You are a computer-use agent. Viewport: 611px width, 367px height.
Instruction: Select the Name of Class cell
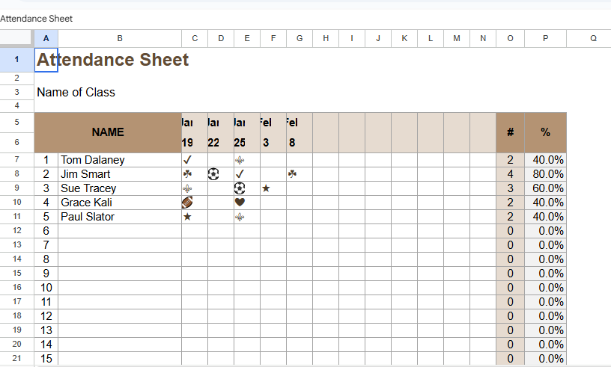pyautogui.click(x=76, y=93)
